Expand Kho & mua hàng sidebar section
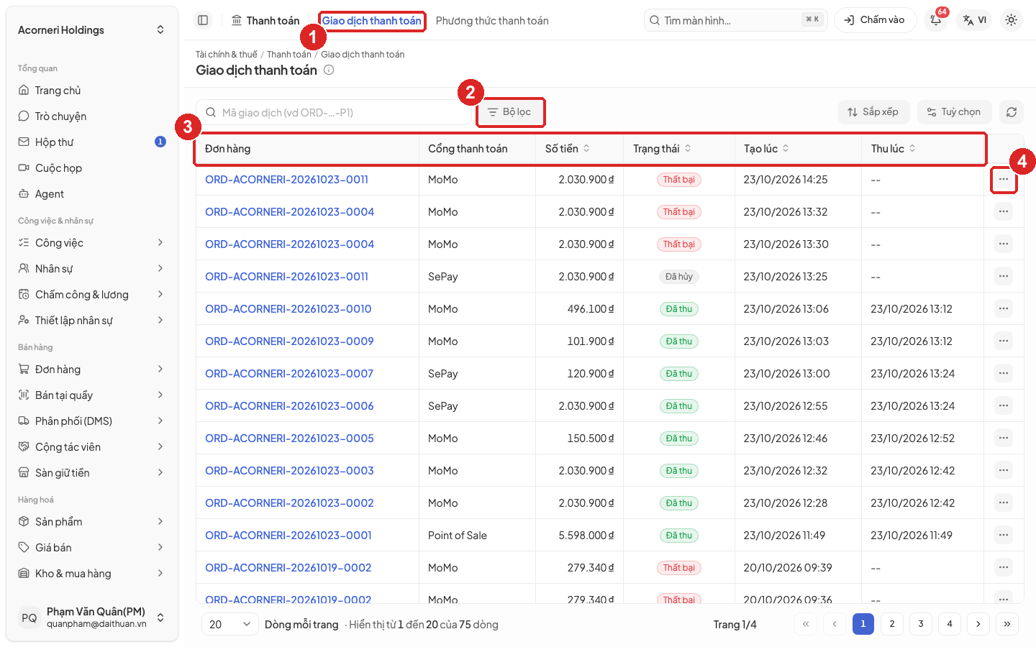 92,574
